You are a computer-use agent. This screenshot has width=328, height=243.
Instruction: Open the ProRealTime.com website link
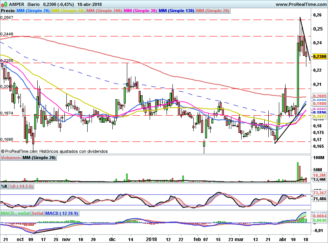click(301, 4)
